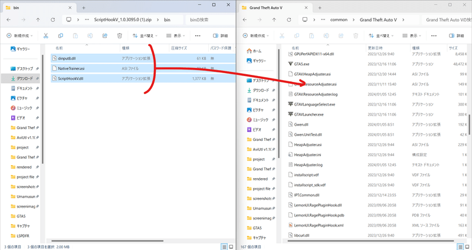This screenshot has height=250, width=472.
Task: Open デスクトップ in bin window sidebar
Action: (24, 68)
